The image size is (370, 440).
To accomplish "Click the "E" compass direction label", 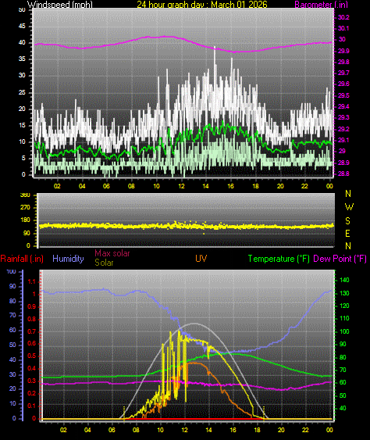I will 348,234.
